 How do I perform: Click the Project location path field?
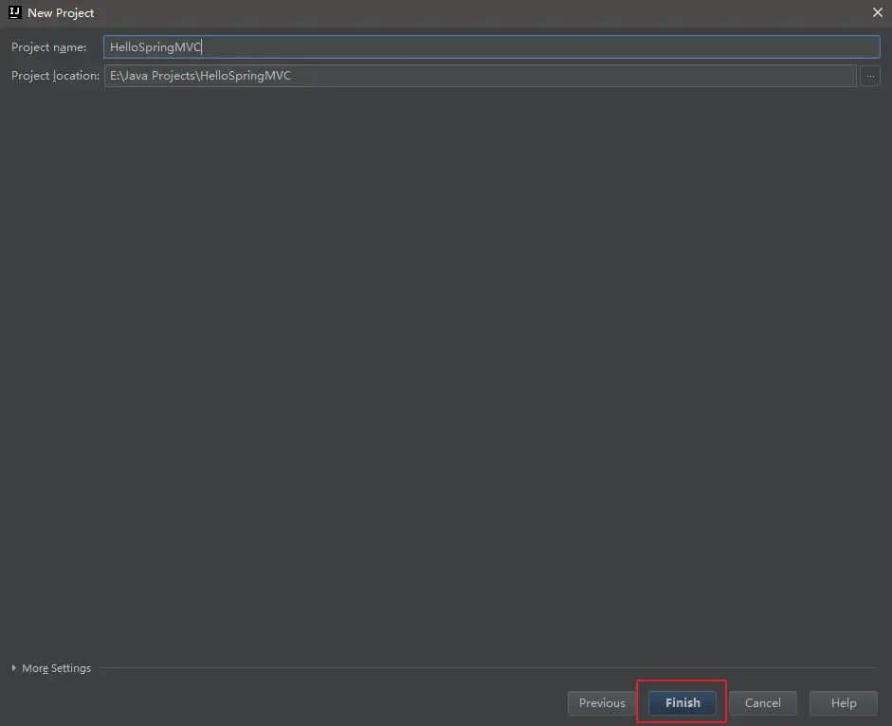click(x=481, y=76)
